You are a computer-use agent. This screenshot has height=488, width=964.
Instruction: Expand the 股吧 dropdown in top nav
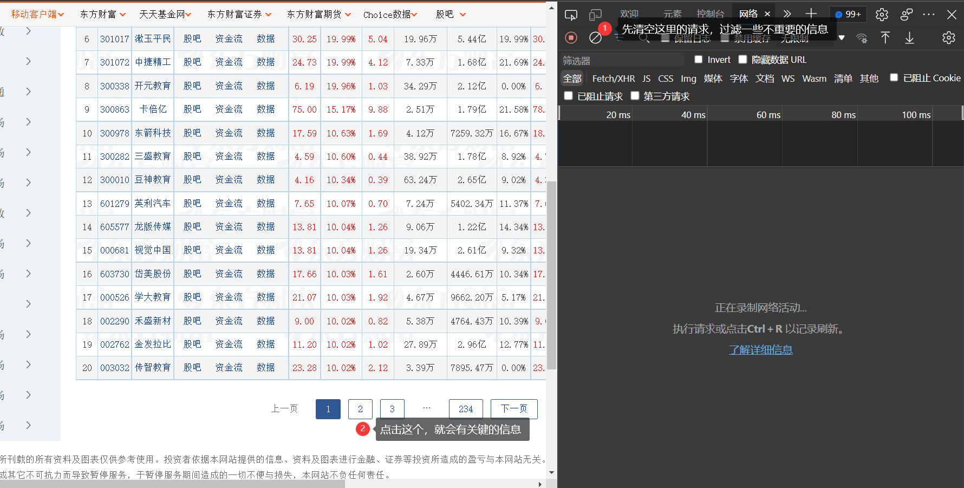tap(451, 15)
